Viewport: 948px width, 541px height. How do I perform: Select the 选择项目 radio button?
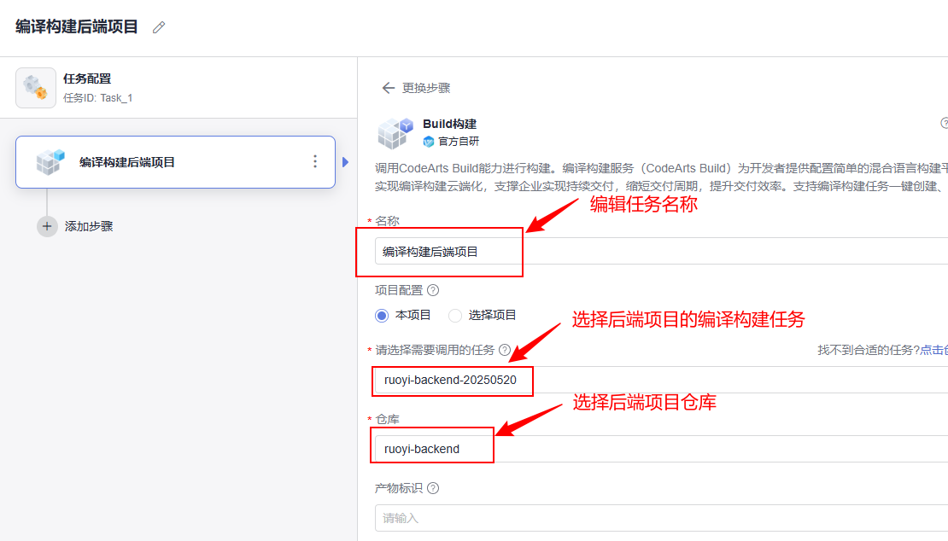coord(455,315)
